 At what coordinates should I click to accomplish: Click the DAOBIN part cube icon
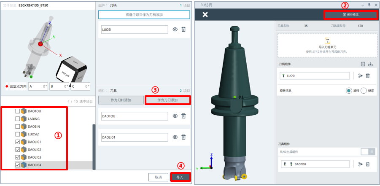(24, 127)
